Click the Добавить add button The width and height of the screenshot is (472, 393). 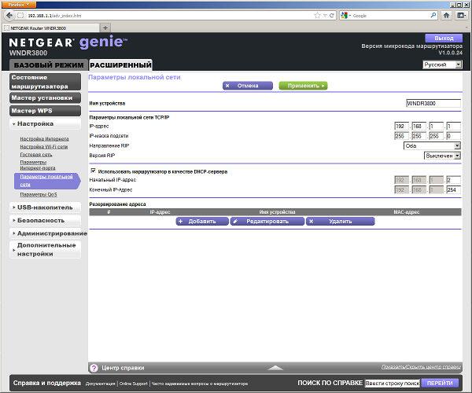pos(202,222)
